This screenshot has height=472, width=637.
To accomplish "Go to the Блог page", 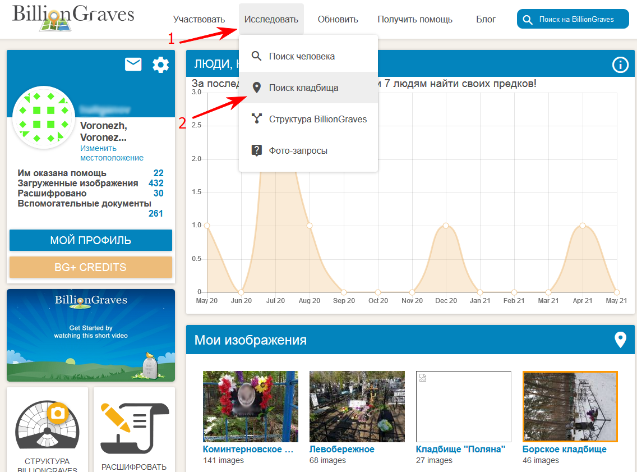I will click(486, 19).
